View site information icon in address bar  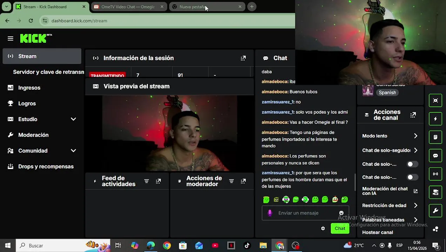coord(45,21)
